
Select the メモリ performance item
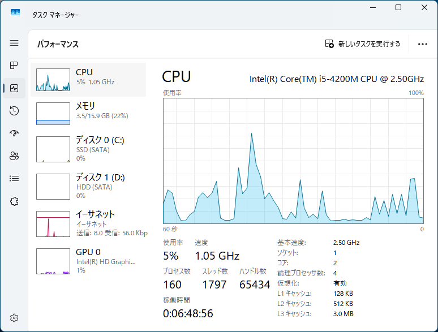pos(88,113)
